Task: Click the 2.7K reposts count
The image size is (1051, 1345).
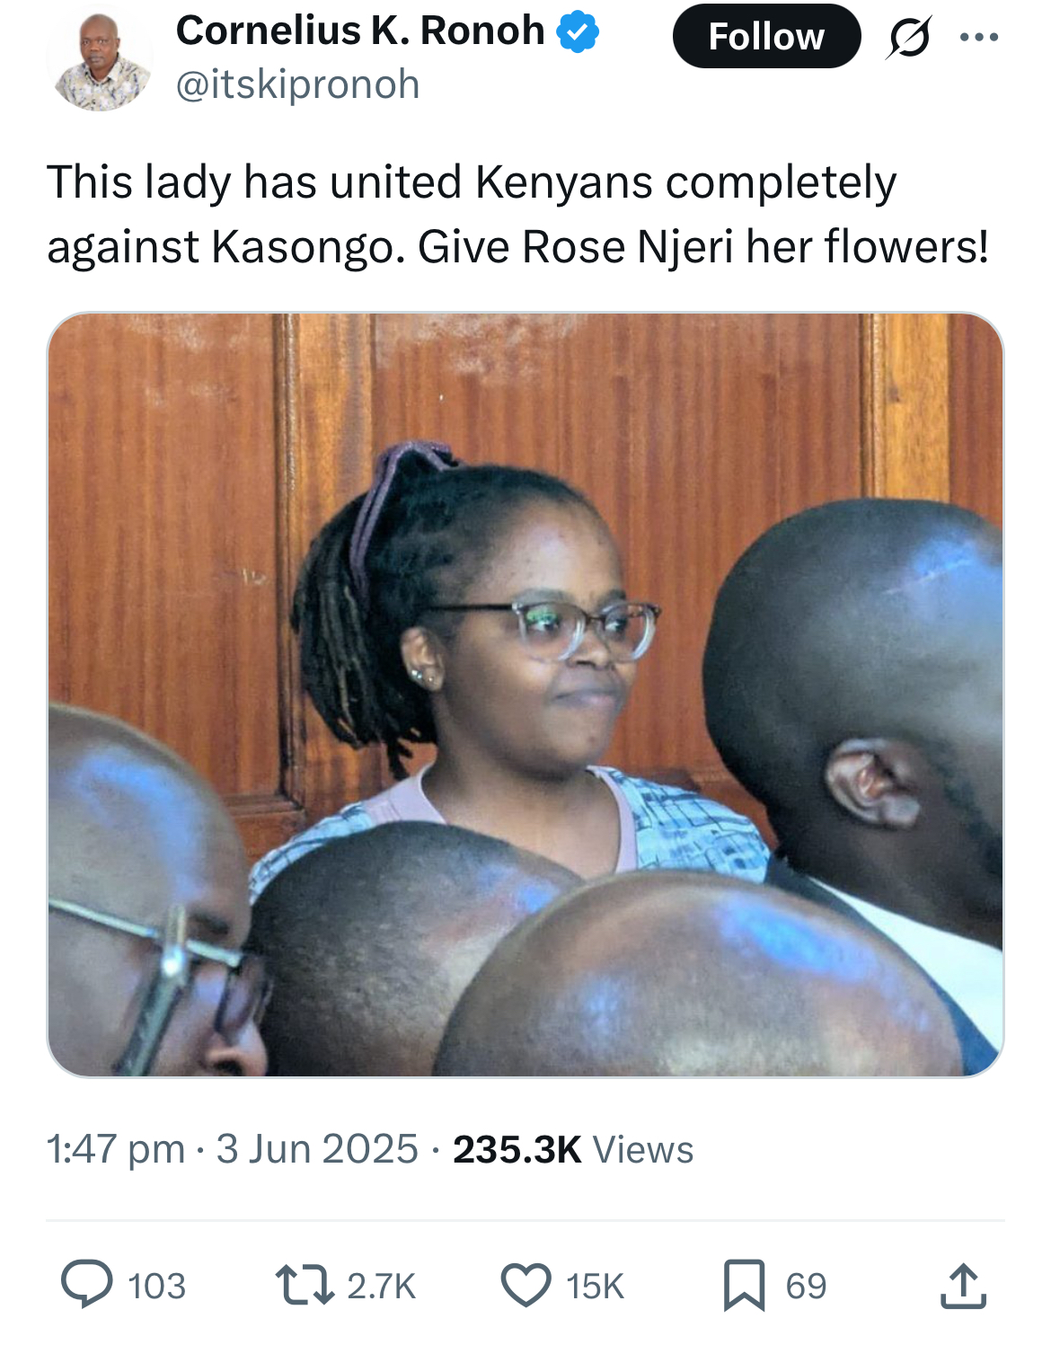Action: (x=382, y=1286)
